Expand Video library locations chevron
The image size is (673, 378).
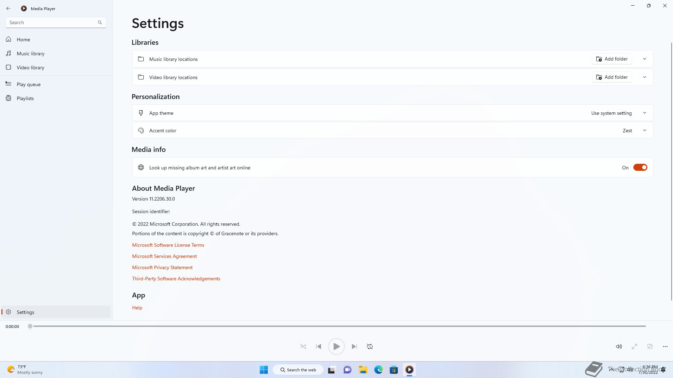(x=645, y=77)
